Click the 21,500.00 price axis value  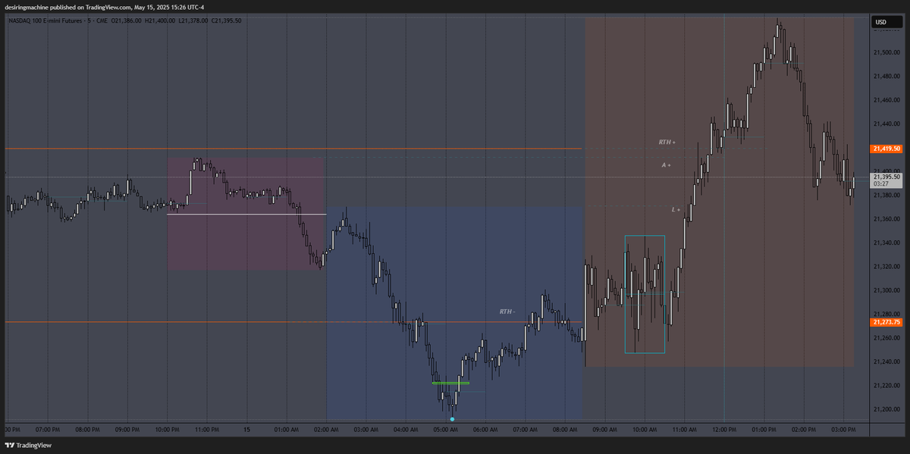point(886,52)
